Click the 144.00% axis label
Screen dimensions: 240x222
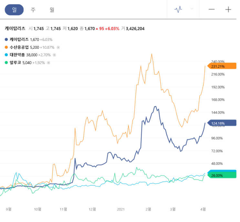click(x=218, y=113)
